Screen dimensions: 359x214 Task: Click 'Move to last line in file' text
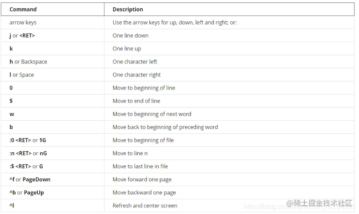point(140,166)
